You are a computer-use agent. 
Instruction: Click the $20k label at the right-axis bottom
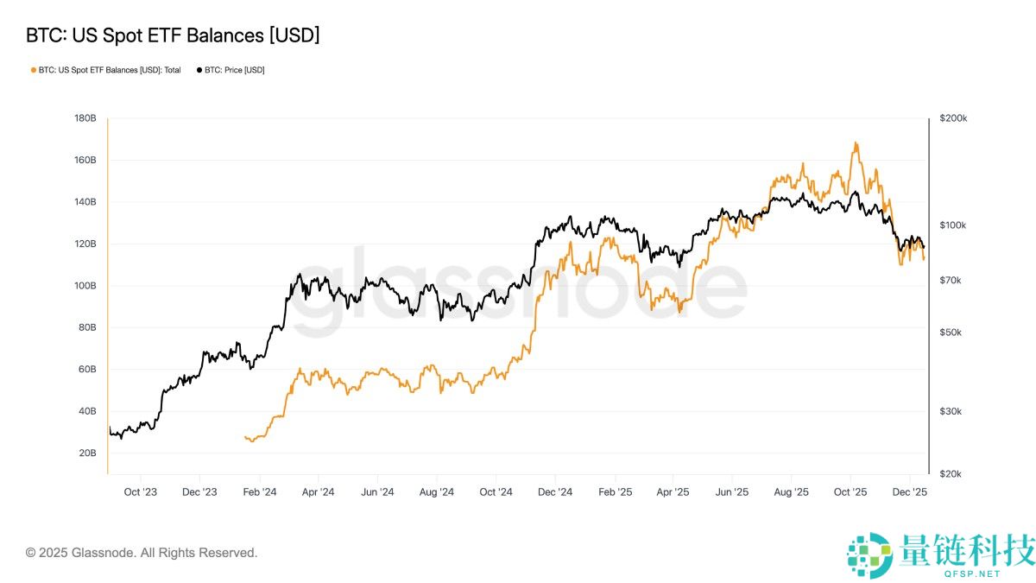pos(951,474)
